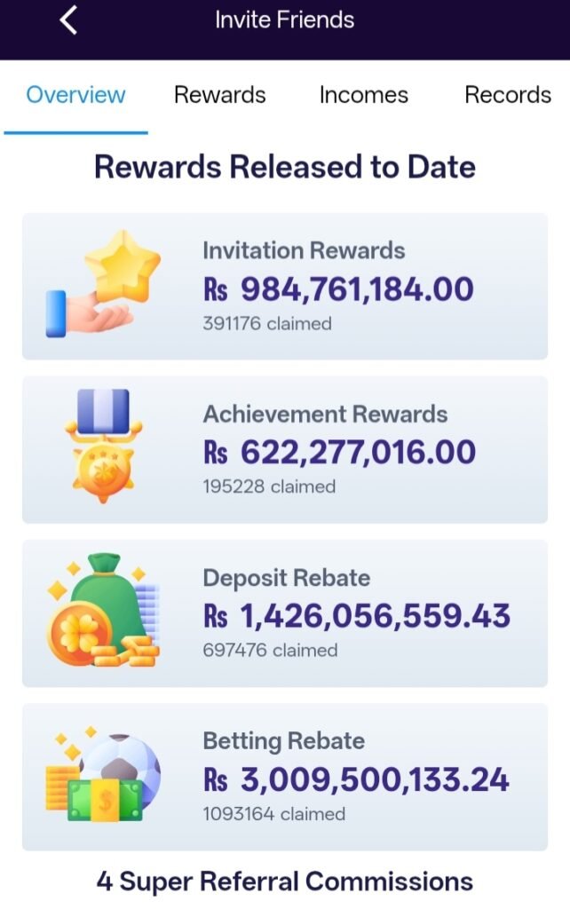Click the 1093164 claimed text
Image resolution: width=570 pixels, height=909 pixels.
(273, 813)
